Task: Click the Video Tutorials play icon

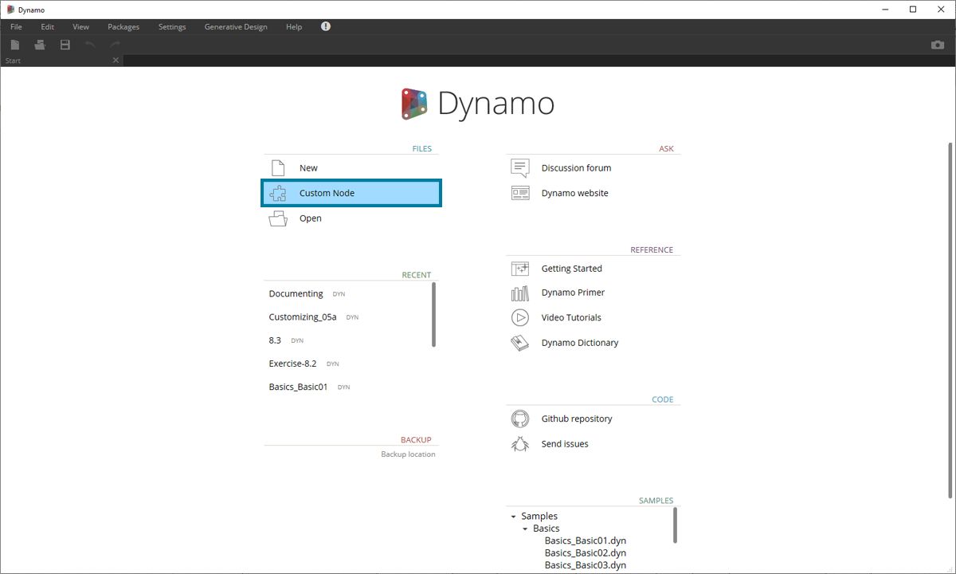Action: click(519, 317)
